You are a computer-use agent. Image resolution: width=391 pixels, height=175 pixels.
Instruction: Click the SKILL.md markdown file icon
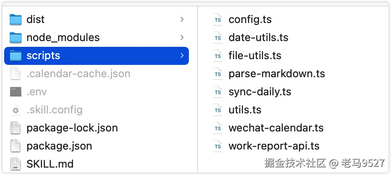(16, 164)
